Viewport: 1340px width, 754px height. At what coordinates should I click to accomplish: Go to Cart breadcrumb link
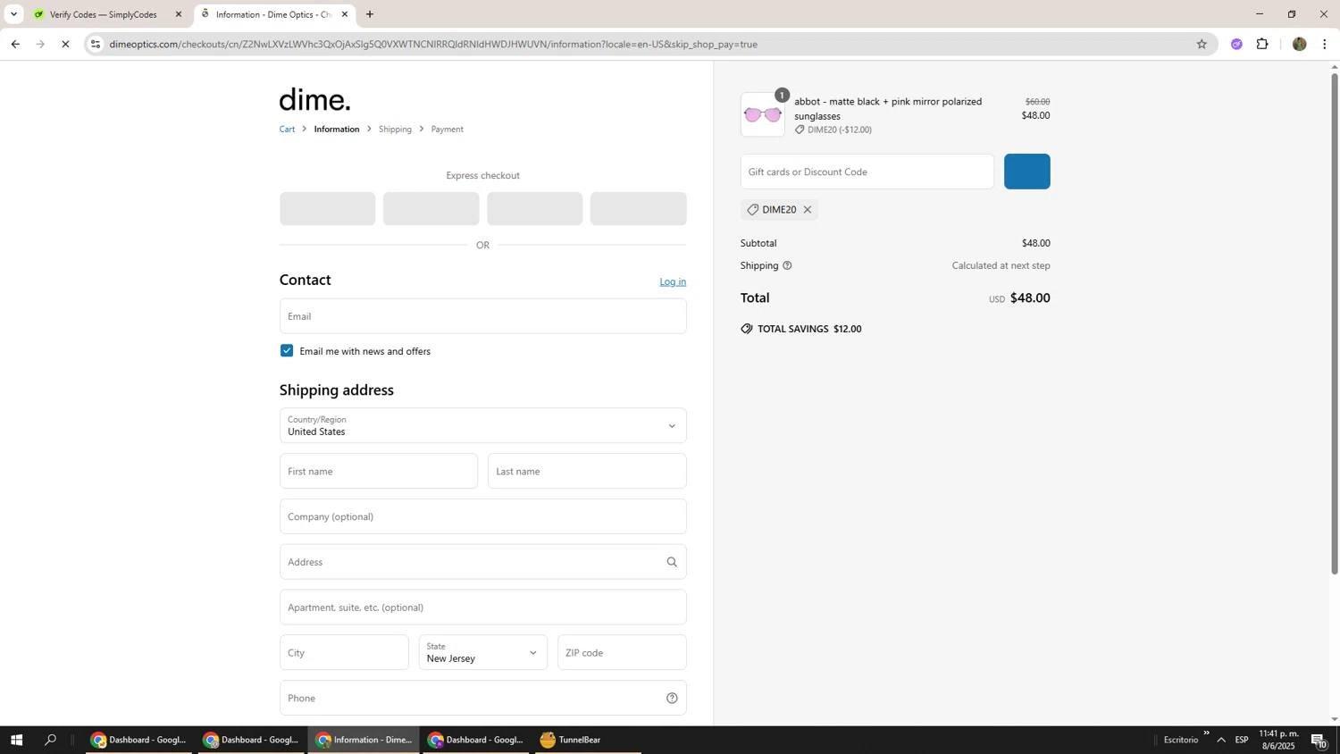(x=287, y=130)
